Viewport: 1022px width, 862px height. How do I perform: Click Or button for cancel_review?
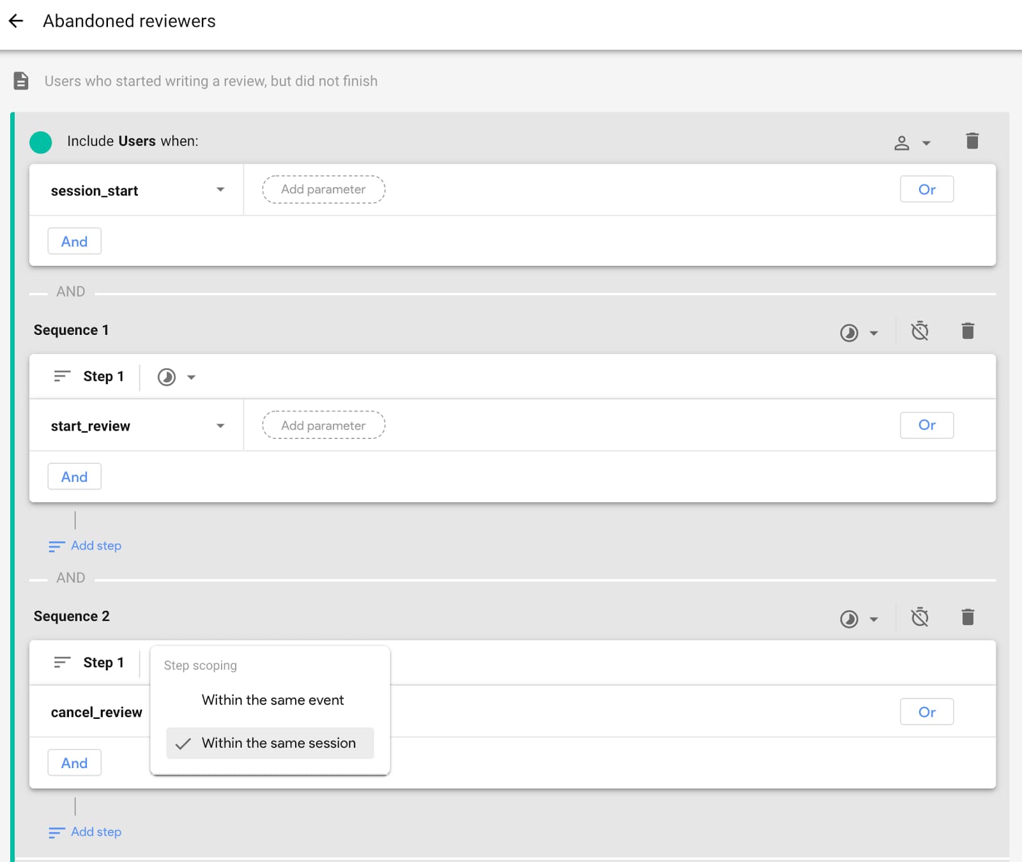pyautogui.click(x=927, y=712)
